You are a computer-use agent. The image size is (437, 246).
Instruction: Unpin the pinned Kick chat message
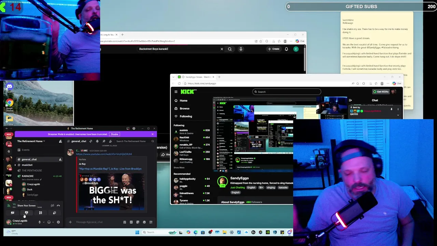pyautogui.click(x=392, y=109)
